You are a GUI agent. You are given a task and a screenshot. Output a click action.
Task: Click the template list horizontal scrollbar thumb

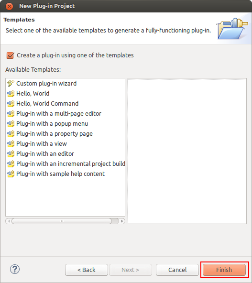[62, 221]
